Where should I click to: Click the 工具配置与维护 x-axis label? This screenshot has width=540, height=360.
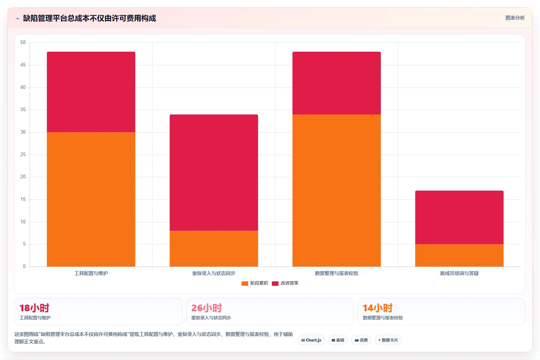[91, 273]
